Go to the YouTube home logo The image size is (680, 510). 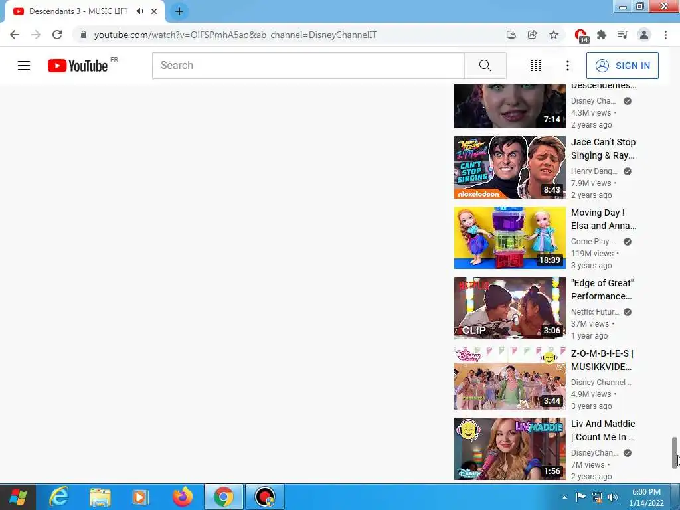(78, 66)
